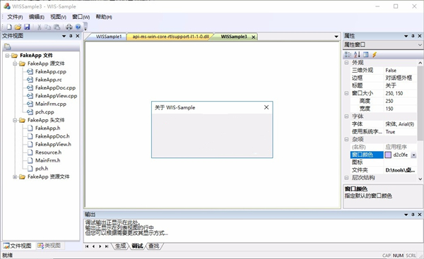The image size is (424, 259).
Task: Click the Help question mark icon
Action: [x=78, y=27]
